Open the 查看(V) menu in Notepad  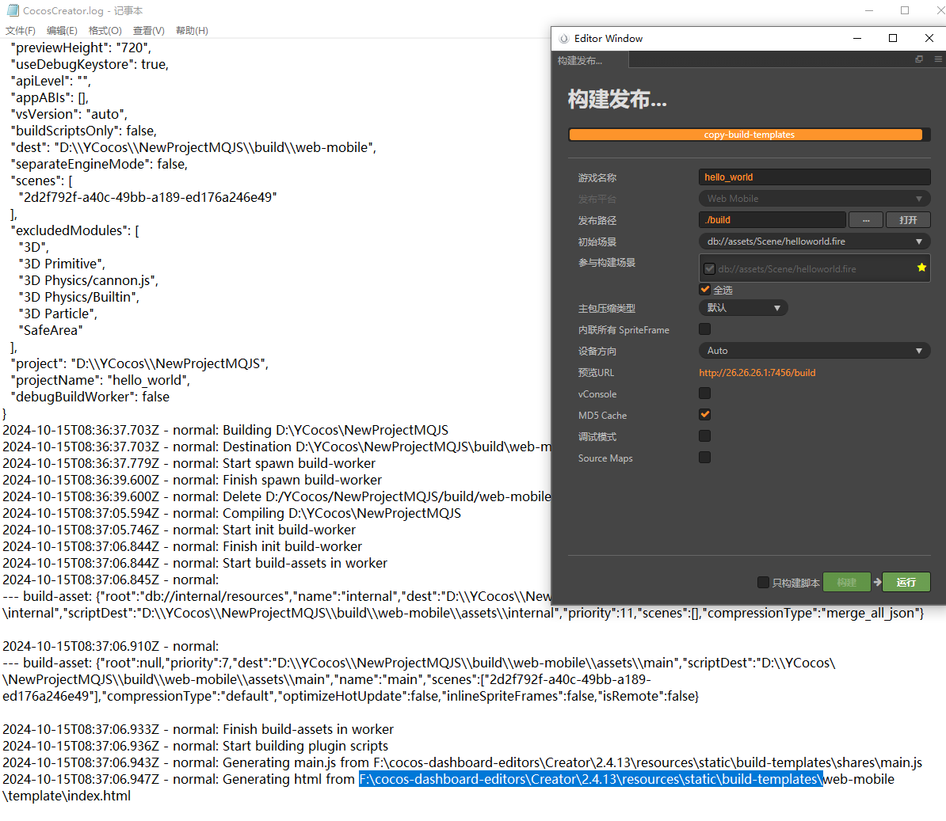click(148, 31)
